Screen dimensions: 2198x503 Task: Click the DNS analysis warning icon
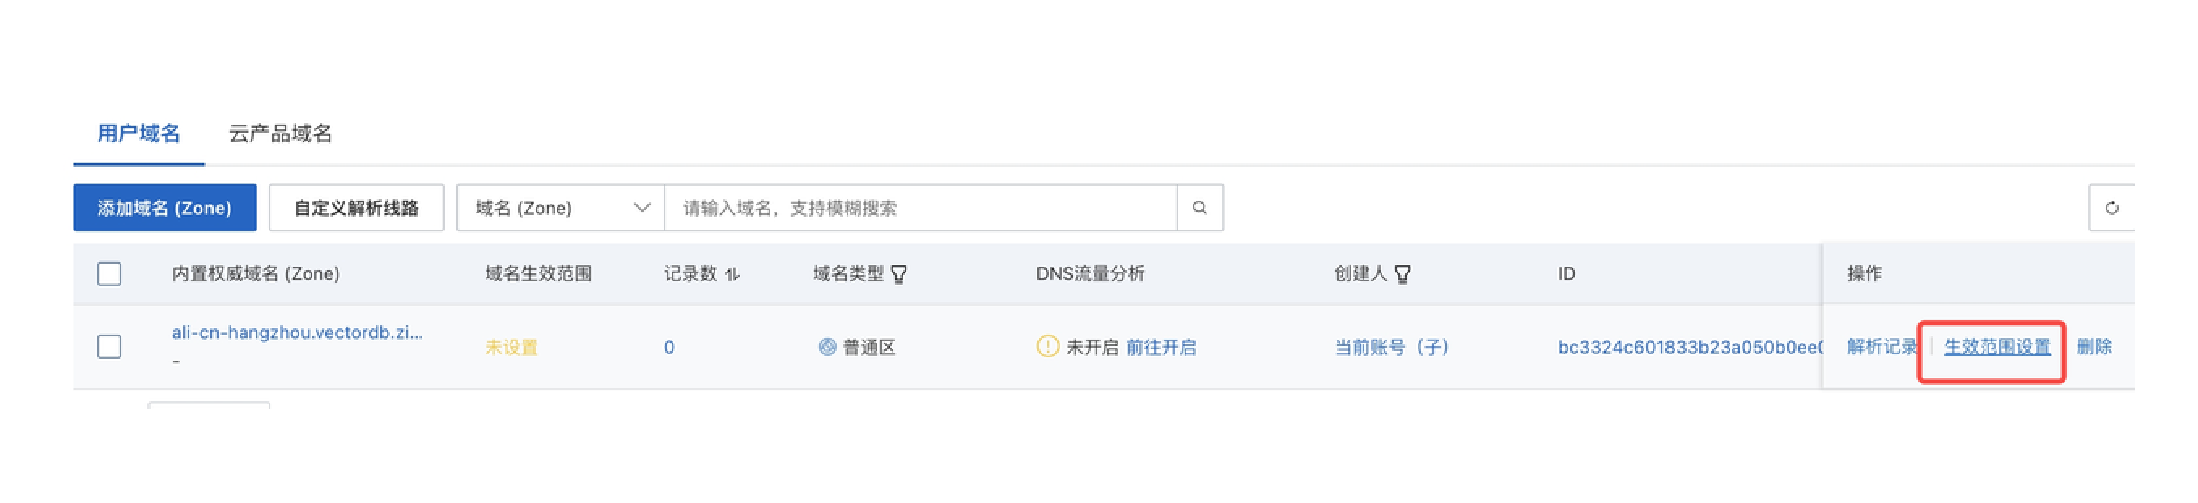coord(1047,346)
